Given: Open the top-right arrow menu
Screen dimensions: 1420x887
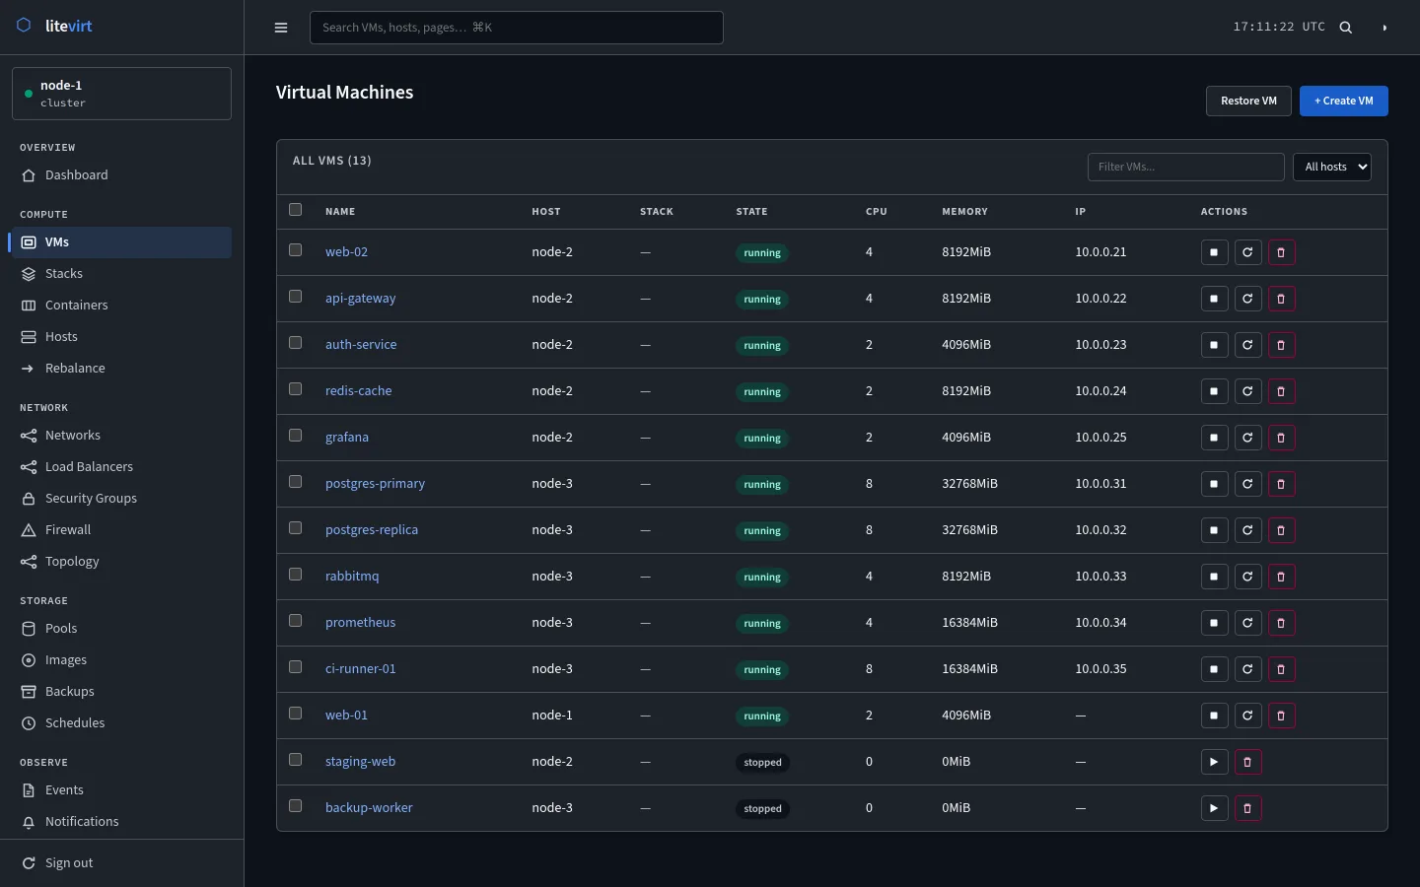Looking at the screenshot, I should (x=1384, y=28).
